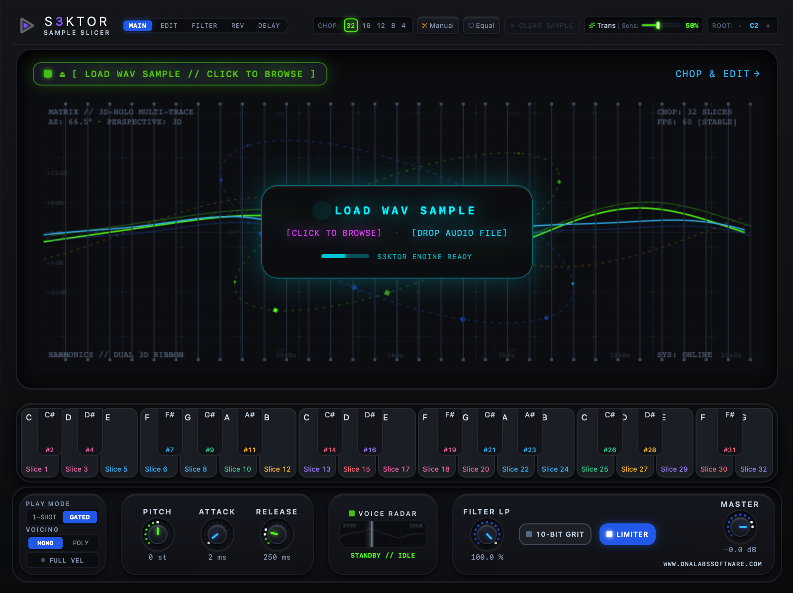
Task: Click the Filter LP knob
Action: click(x=487, y=534)
